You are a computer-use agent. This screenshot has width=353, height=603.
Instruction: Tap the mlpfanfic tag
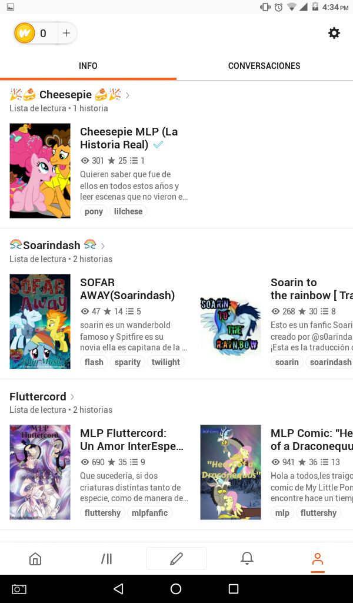[x=149, y=513]
